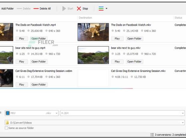The image size is (186, 140).
Task: Open the colored three-line menu icon
Action: (x=101, y=9)
